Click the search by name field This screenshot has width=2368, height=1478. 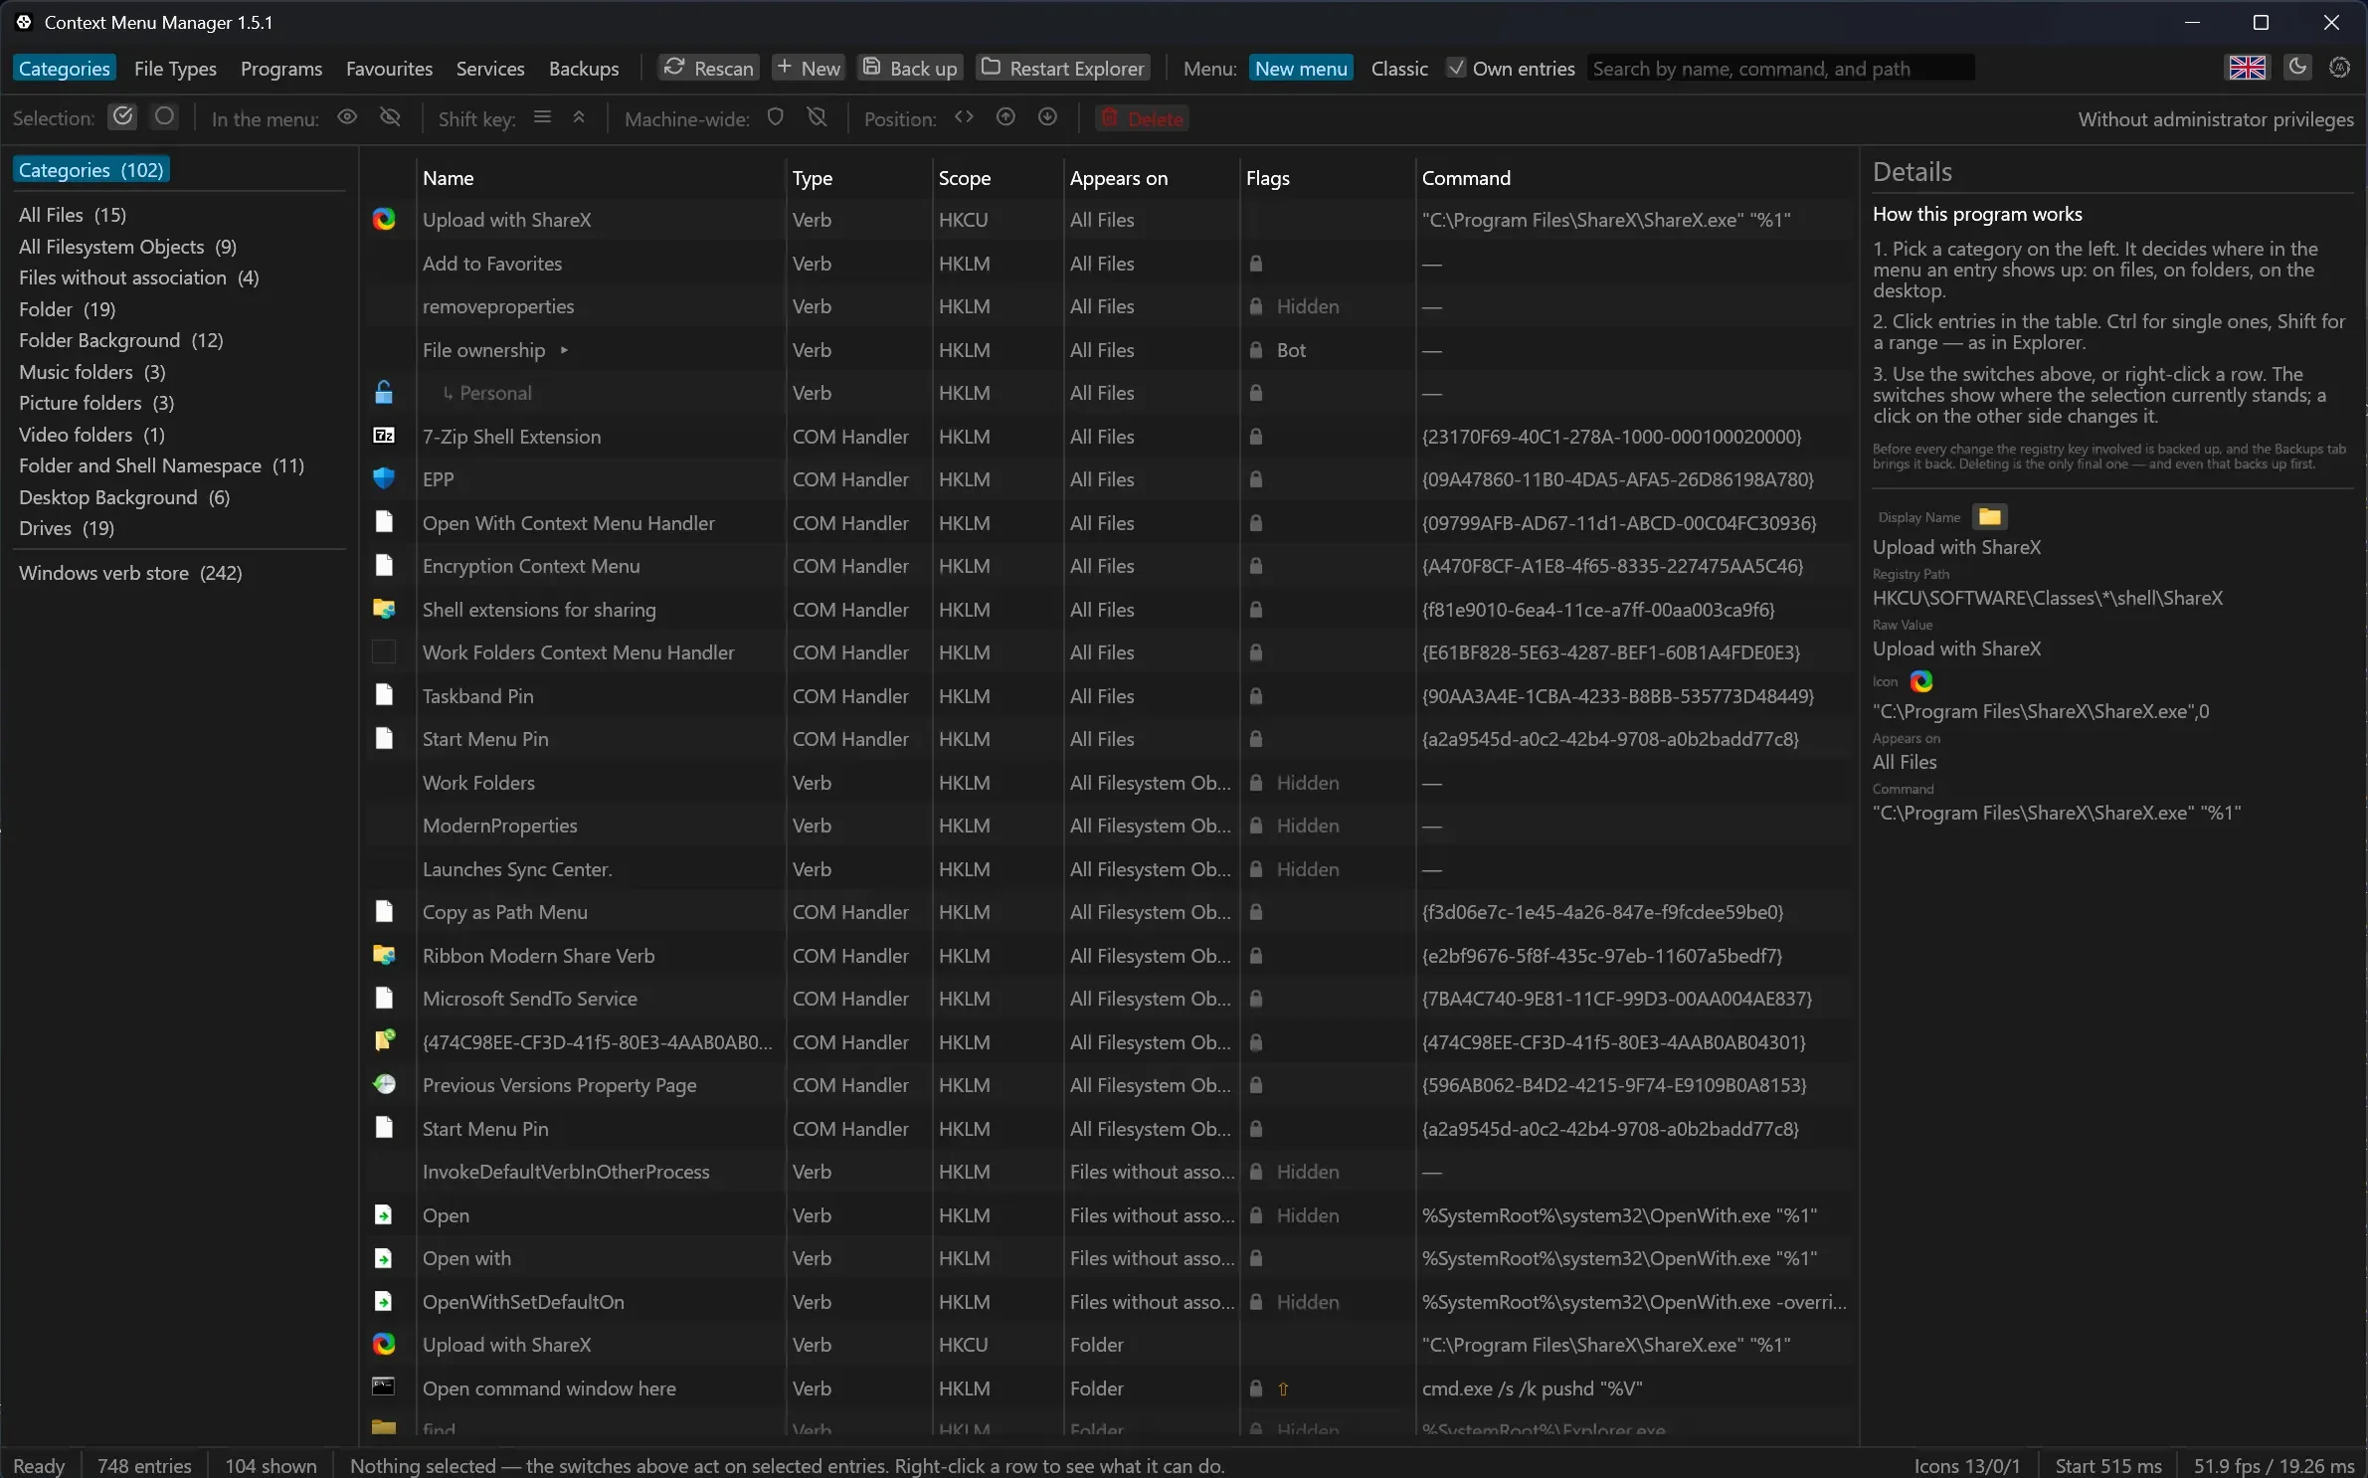click(1781, 69)
